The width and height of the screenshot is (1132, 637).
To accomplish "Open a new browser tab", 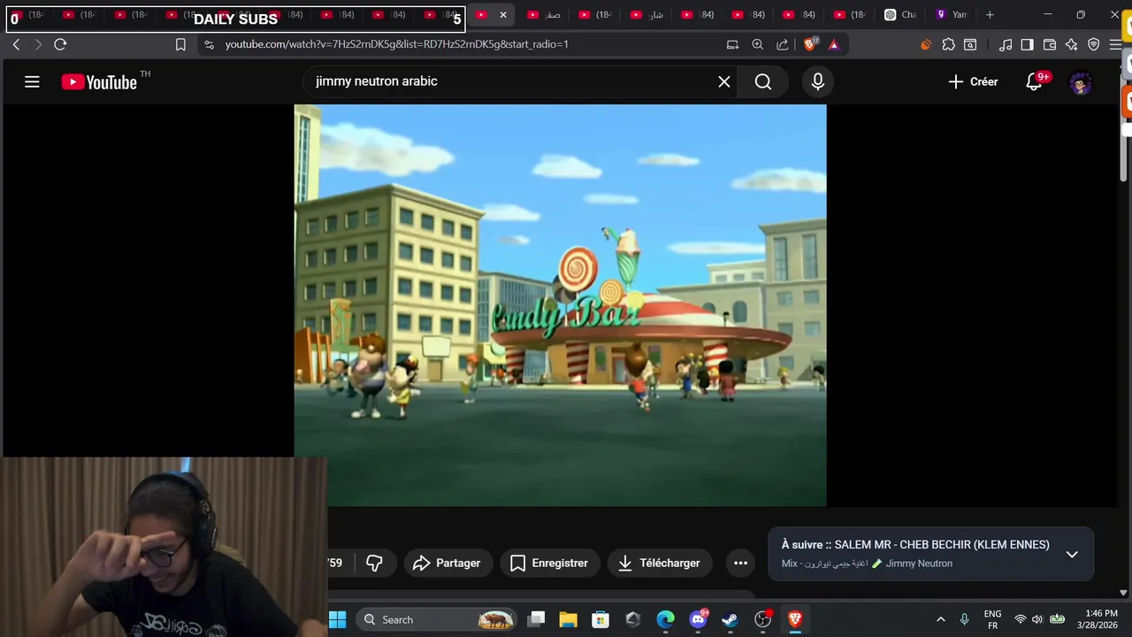I will click(x=990, y=15).
